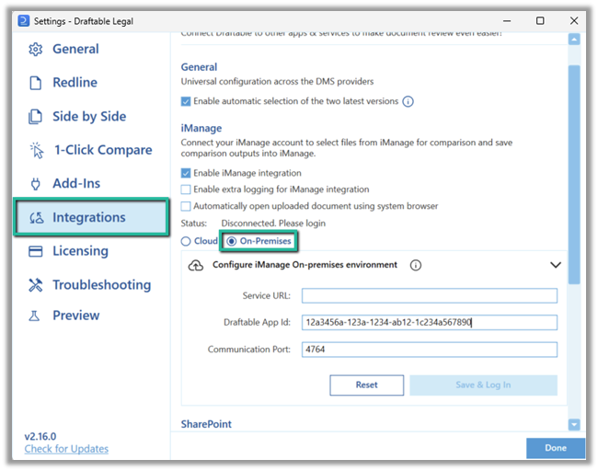Image resolution: width=598 pixels, height=471 pixels.
Task: Click the Draftable logo in title bar
Action: point(24,20)
